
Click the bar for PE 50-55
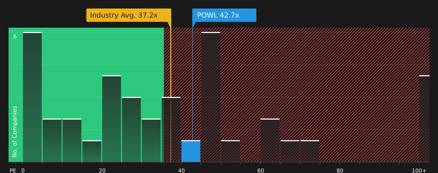pyautogui.click(x=230, y=151)
